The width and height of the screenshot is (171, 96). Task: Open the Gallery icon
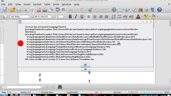point(141,10)
